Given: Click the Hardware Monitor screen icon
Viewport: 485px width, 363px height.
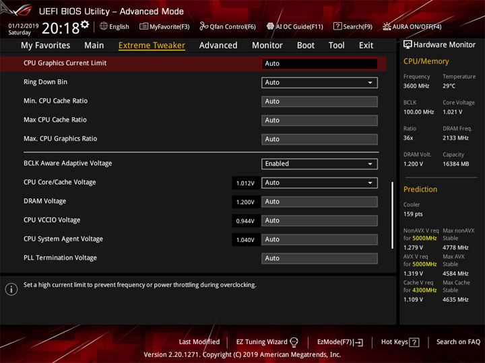Looking at the screenshot, I should tap(408, 44).
